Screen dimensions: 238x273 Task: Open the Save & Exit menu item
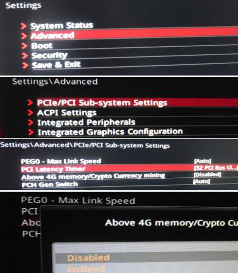[x=56, y=65]
